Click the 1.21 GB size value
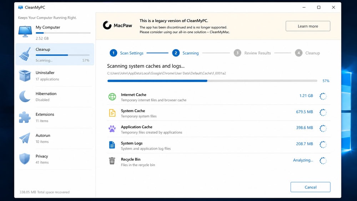This screenshot has width=357, height=201. pyautogui.click(x=306, y=96)
